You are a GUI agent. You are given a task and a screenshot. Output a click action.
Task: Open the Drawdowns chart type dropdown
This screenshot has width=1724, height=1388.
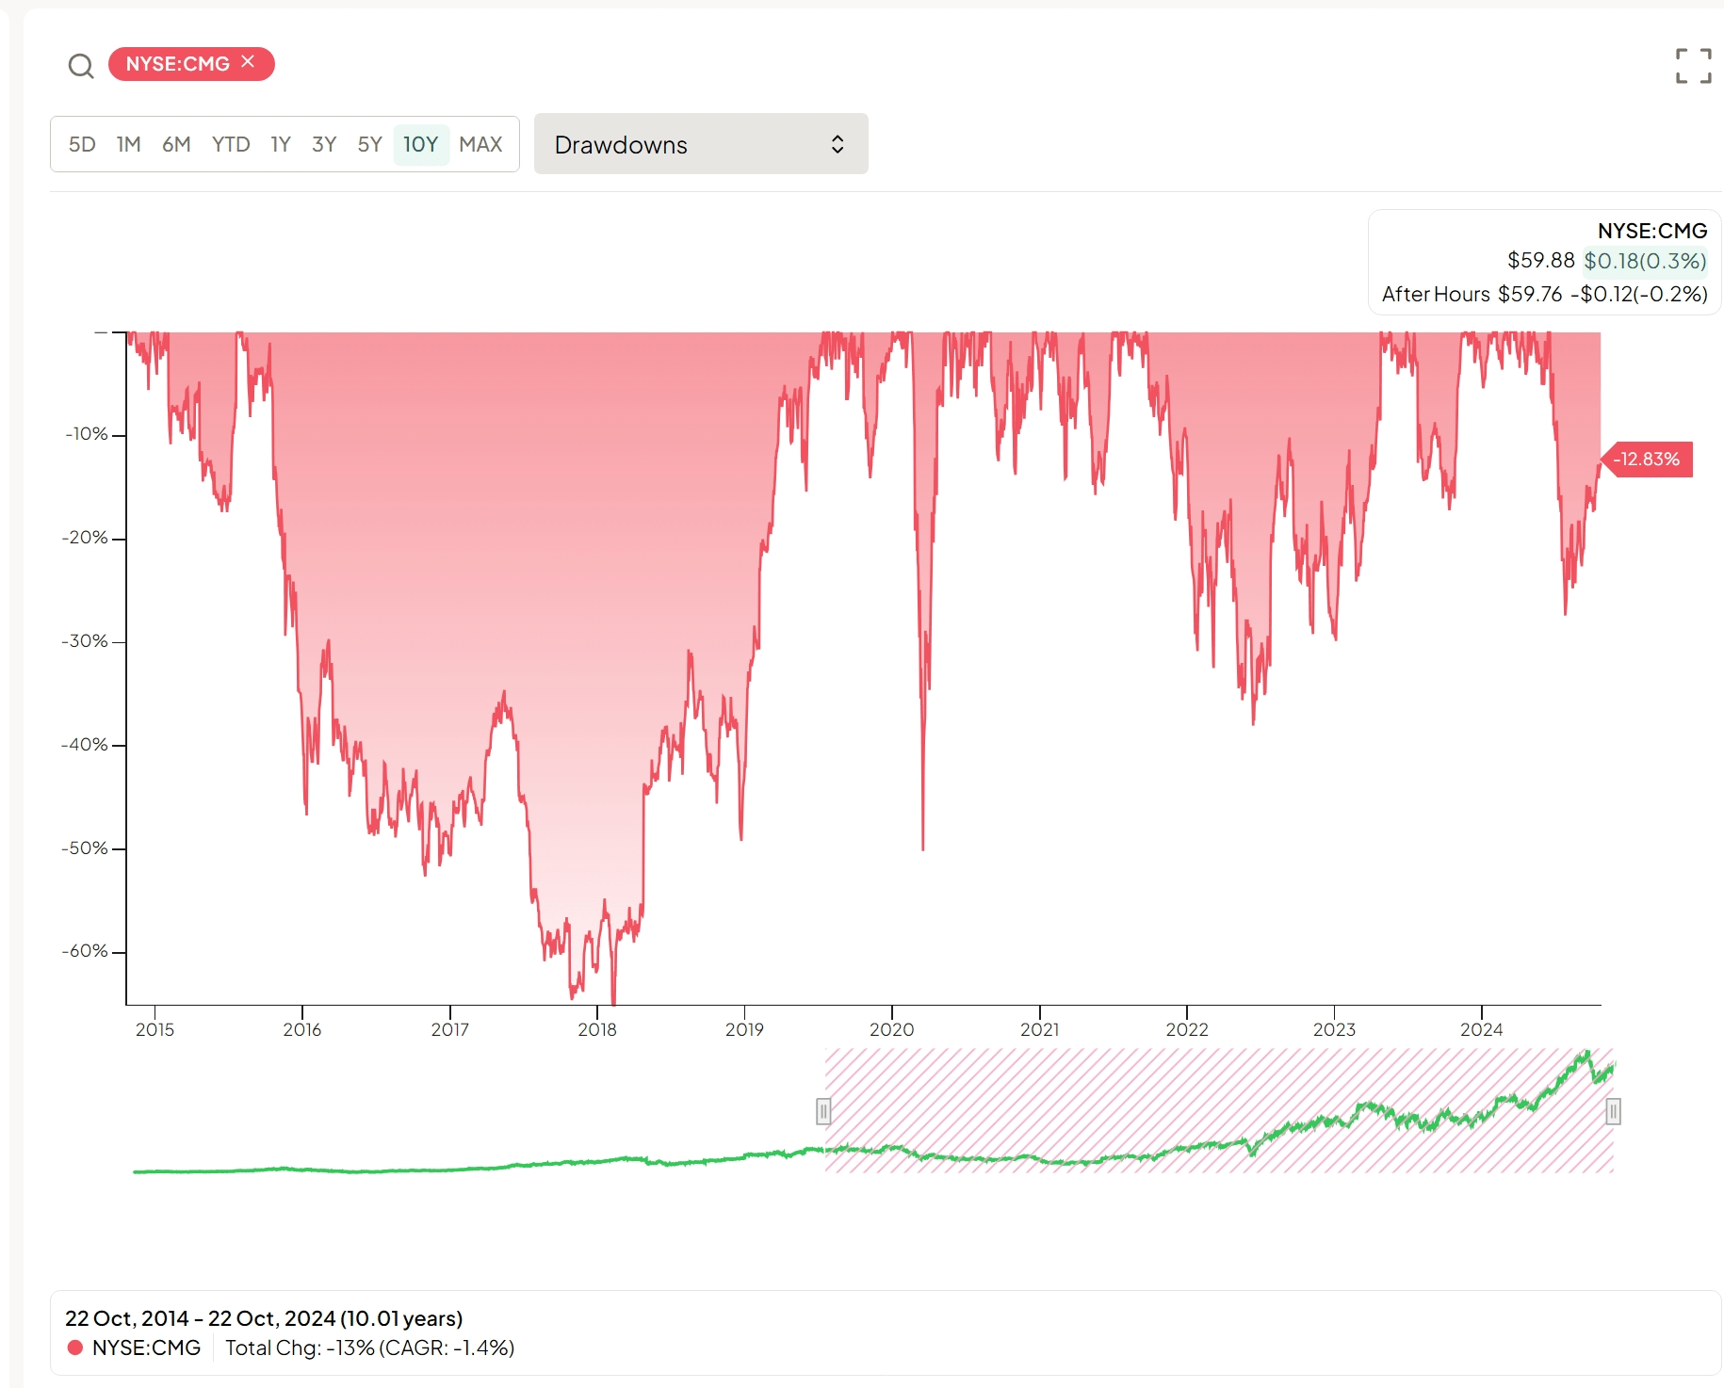[701, 144]
